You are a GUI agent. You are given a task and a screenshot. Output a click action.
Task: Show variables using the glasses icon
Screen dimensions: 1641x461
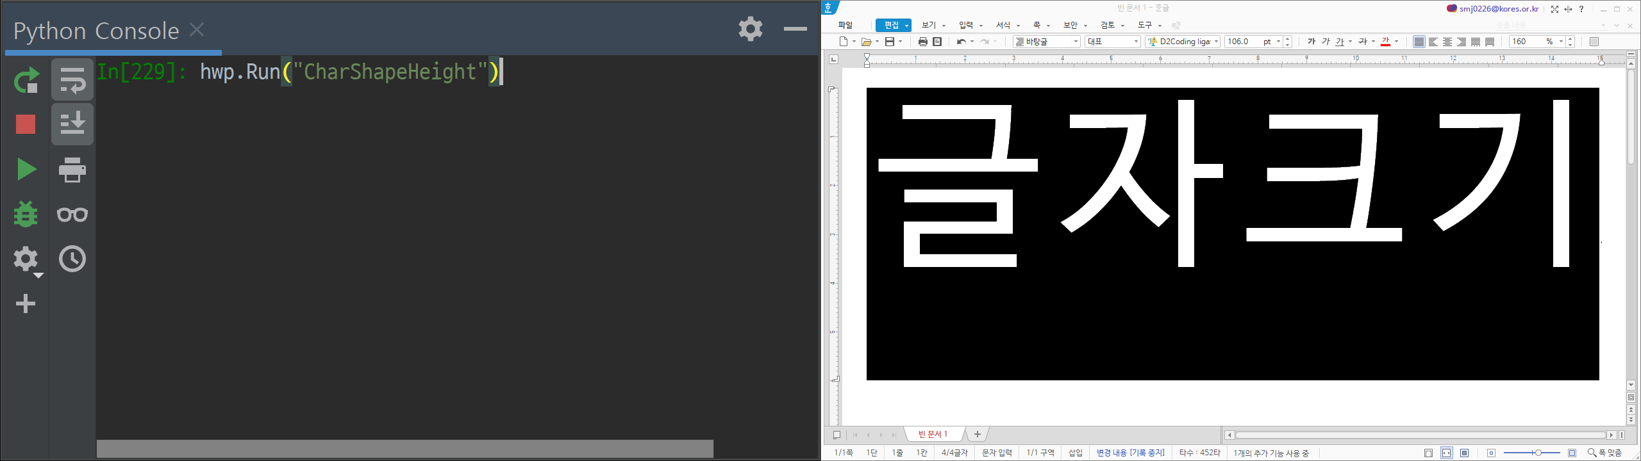[x=72, y=214]
